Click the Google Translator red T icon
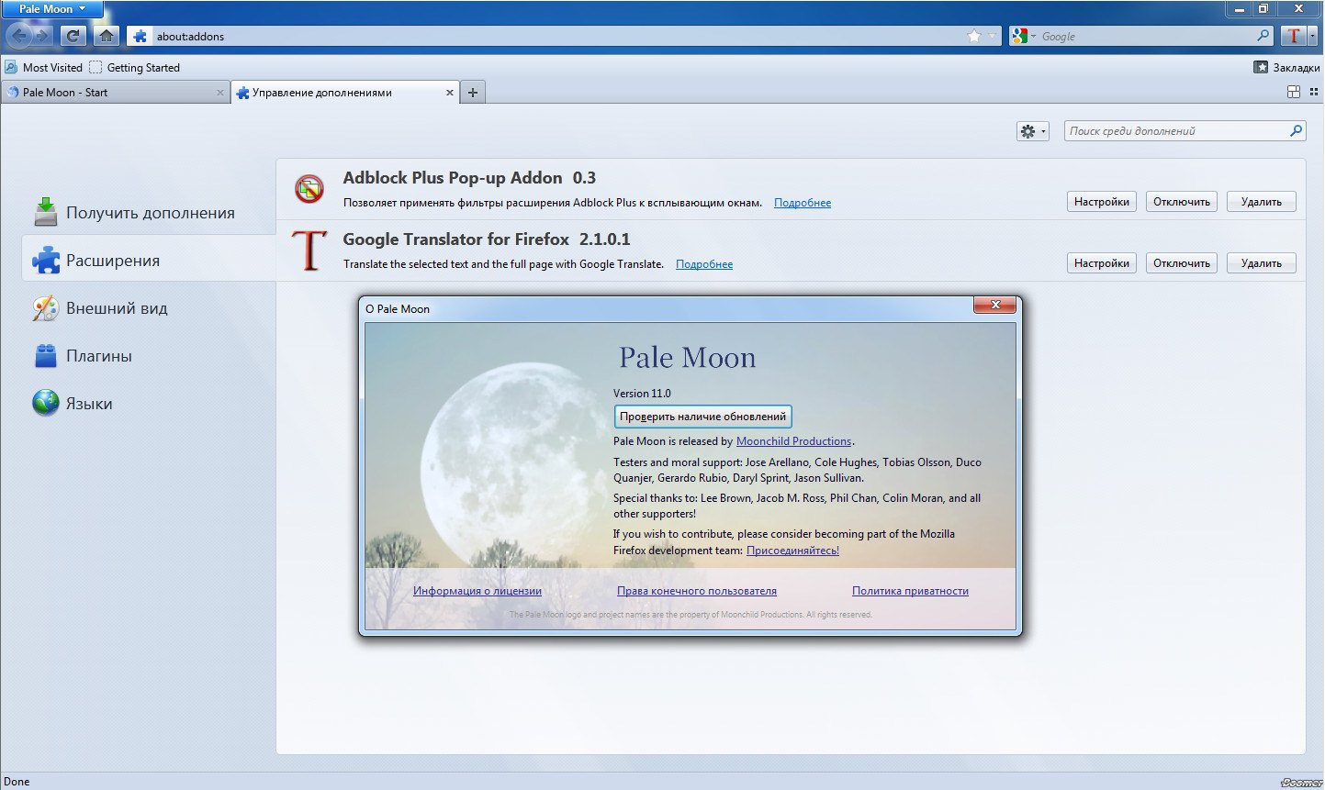1325x790 pixels. [x=309, y=250]
